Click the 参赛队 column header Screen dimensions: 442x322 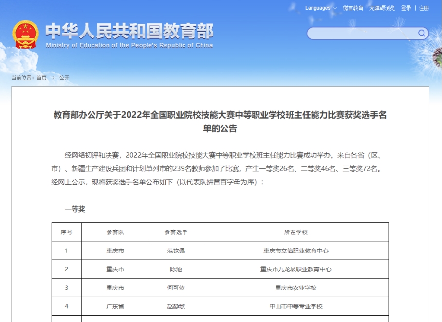(x=115, y=232)
